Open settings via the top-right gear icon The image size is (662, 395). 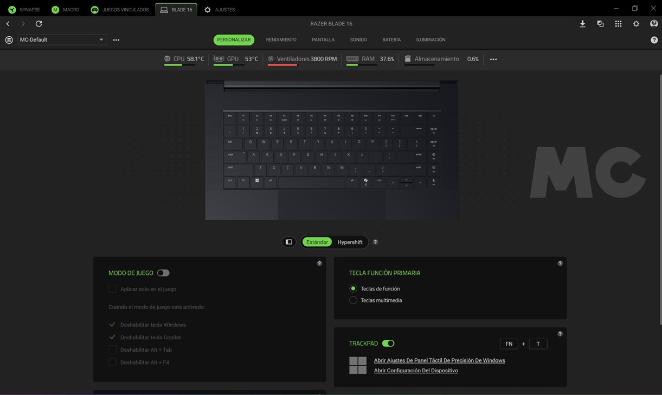(636, 24)
